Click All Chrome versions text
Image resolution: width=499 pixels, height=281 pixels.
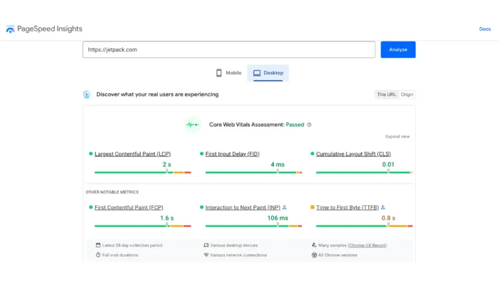point(338,255)
